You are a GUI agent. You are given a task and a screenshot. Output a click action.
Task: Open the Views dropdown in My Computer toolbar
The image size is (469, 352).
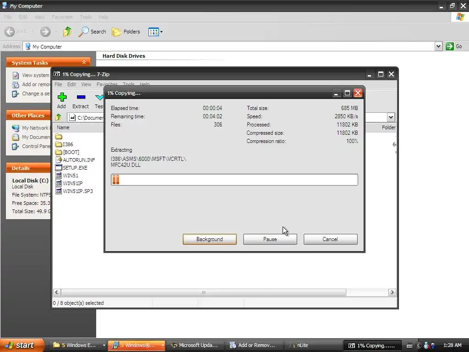[x=156, y=32]
